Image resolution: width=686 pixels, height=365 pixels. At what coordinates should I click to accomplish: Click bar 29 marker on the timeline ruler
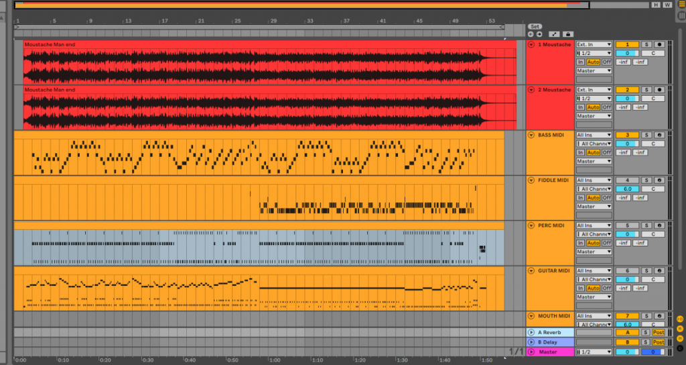click(273, 21)
